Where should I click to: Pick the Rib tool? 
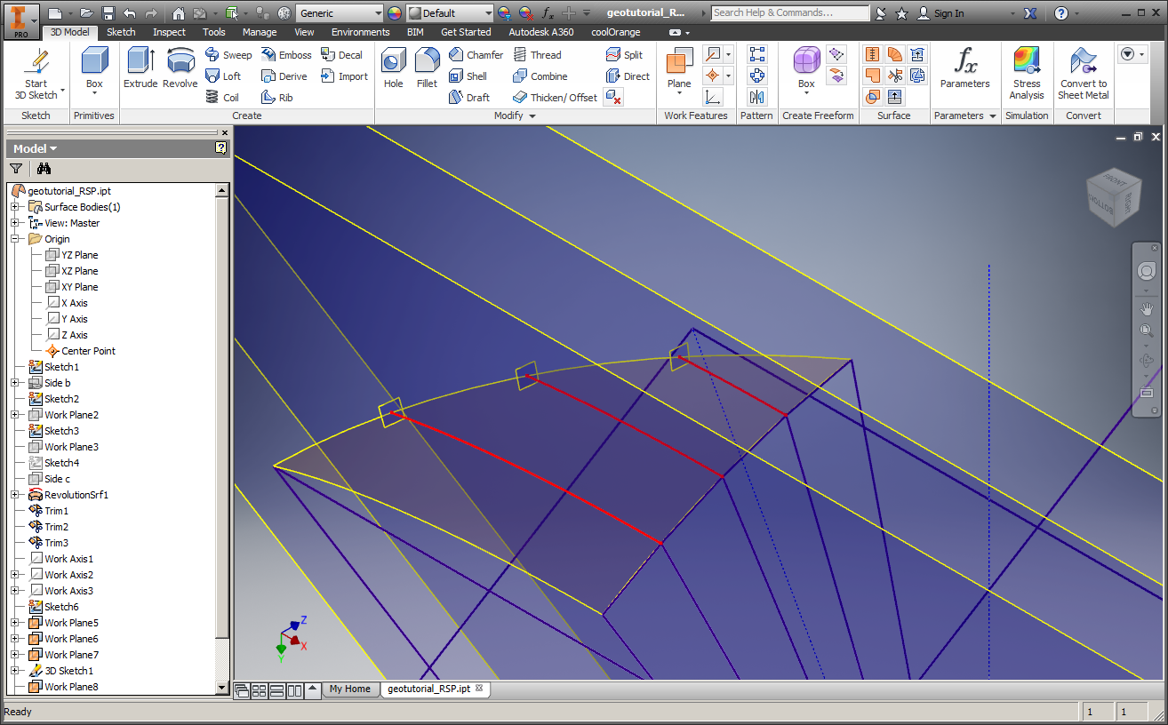coord(276,98)
